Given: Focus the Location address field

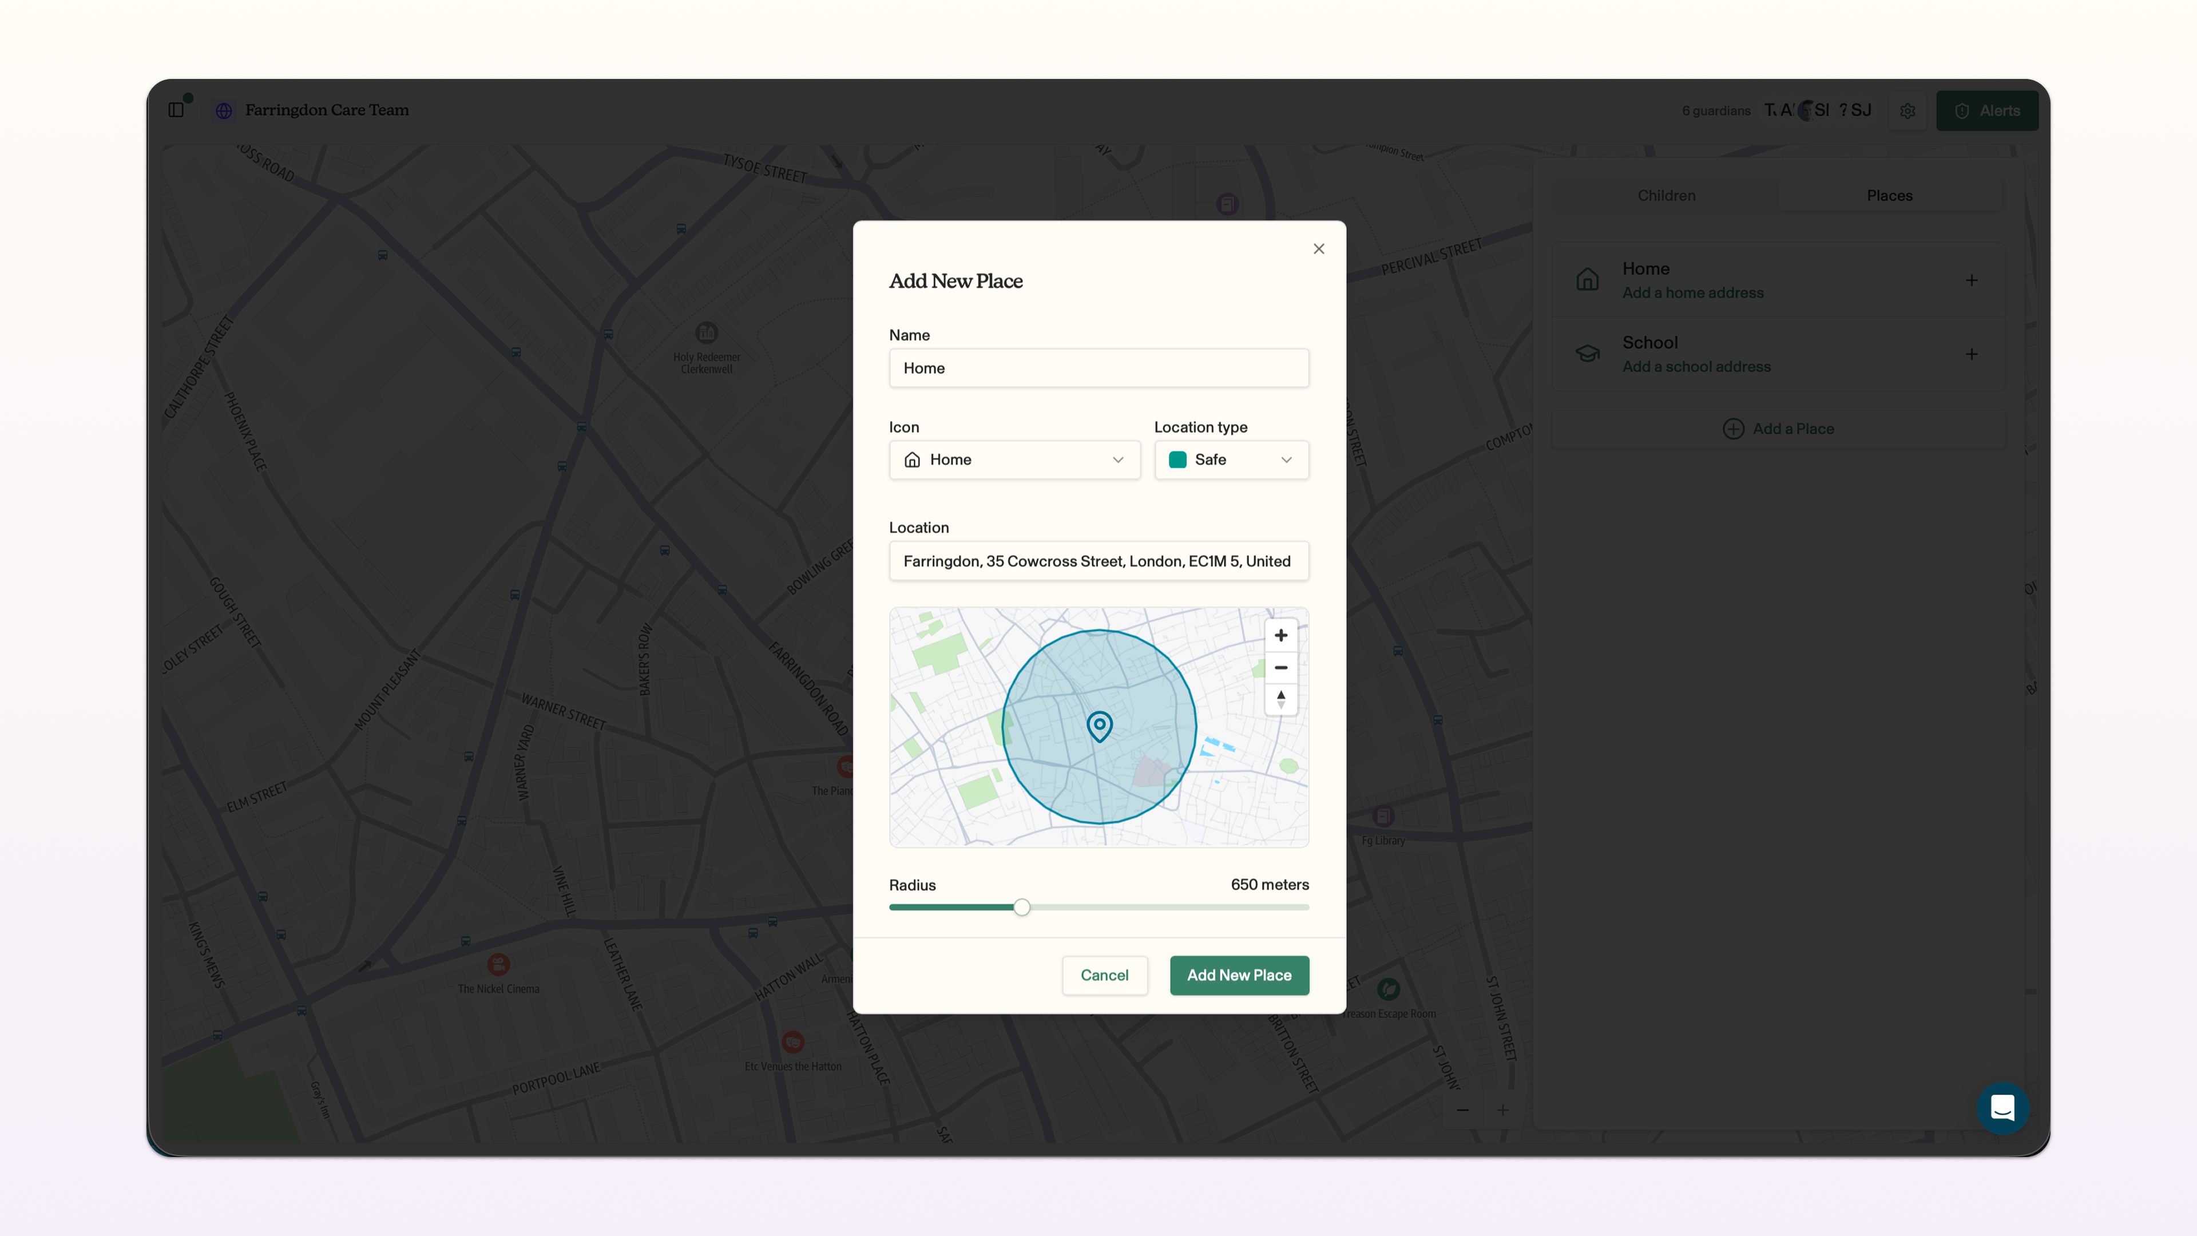Looking at the screenshot, I should point(1098,560).
